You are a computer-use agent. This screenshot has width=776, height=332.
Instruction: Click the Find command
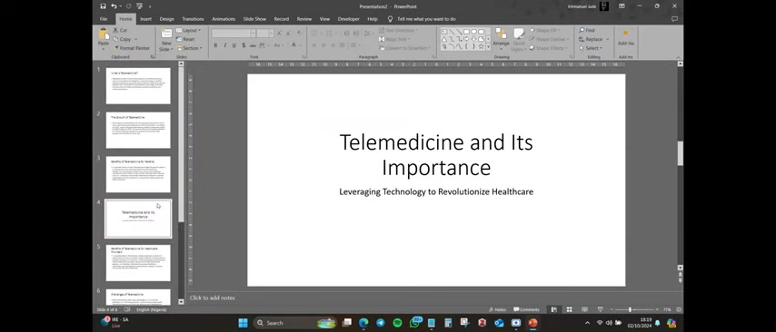(x=587, y=30)
